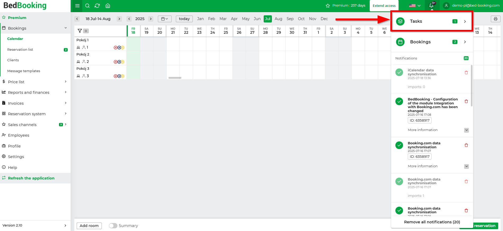Switch to previous year arrow
The image size is (503, 231).
(x=129, y=19)
